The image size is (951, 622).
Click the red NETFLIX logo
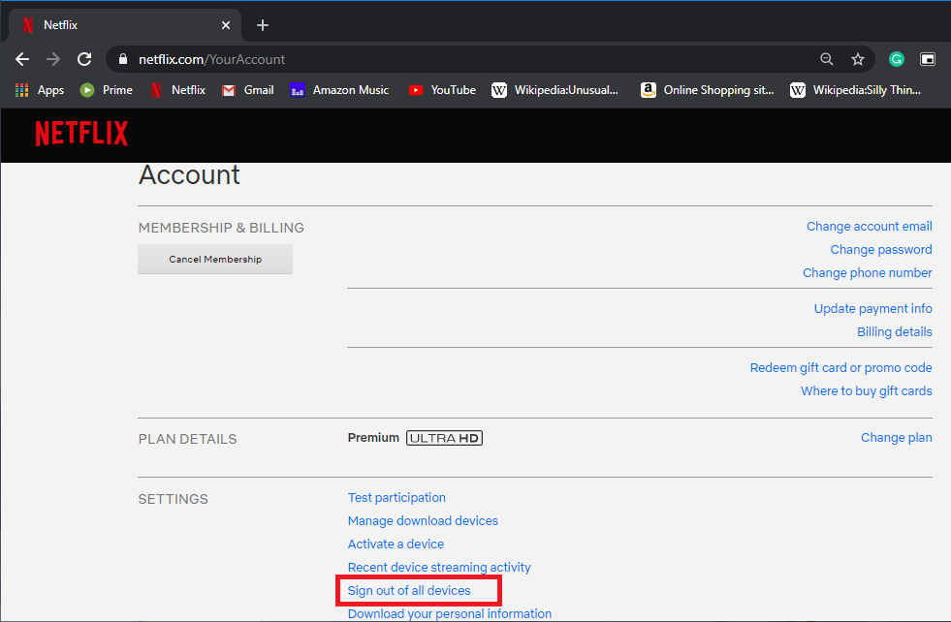[x=81, y=134]
